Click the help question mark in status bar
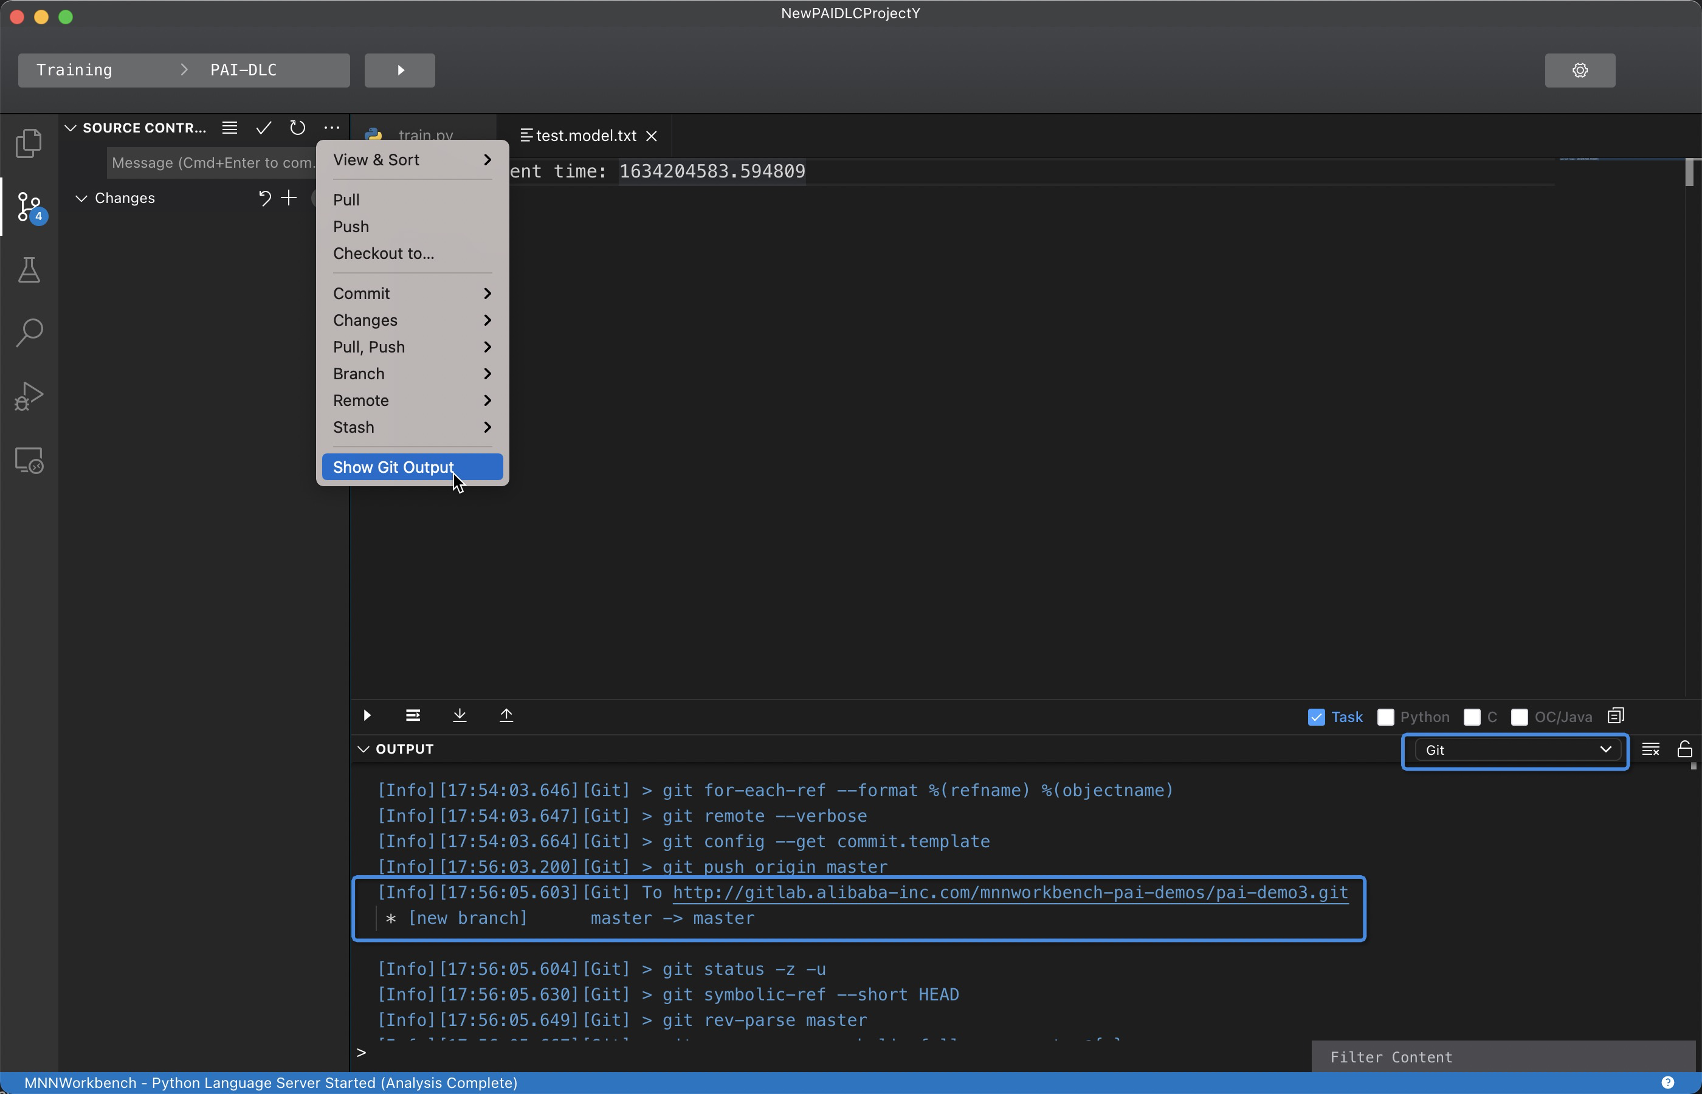 [x=1667, y=1082]
